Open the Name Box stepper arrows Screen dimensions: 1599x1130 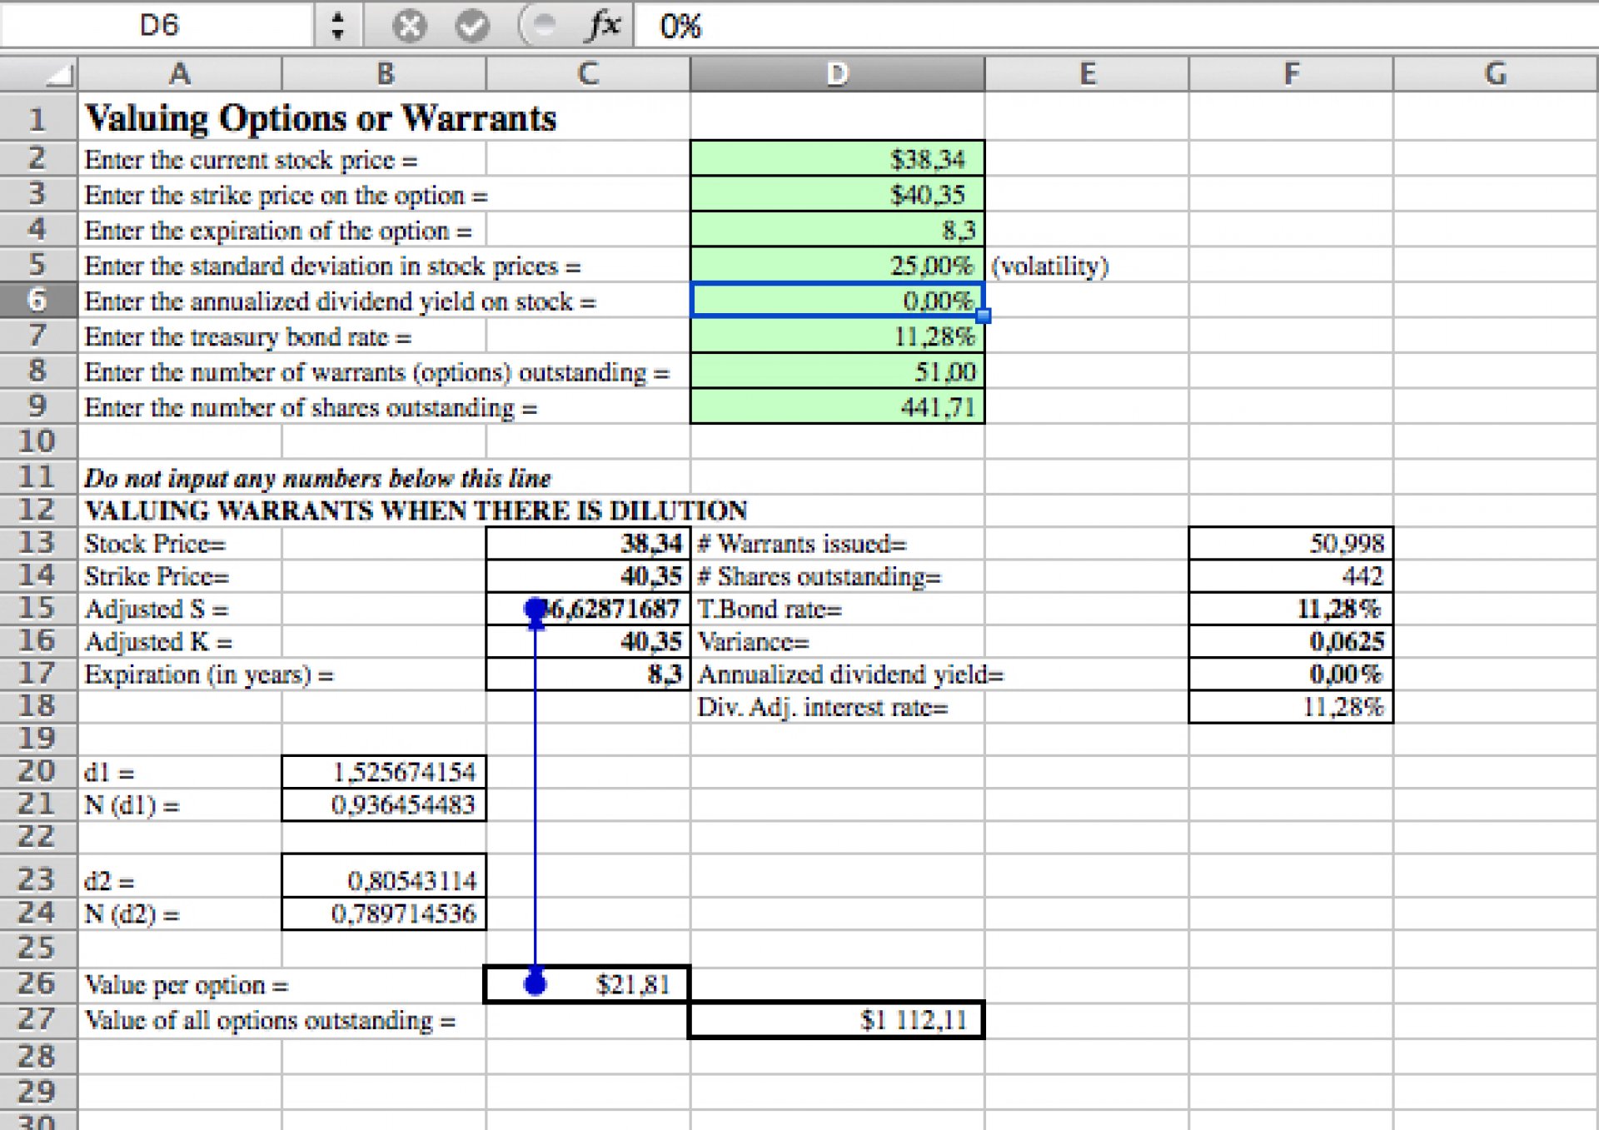coord(337,25)
